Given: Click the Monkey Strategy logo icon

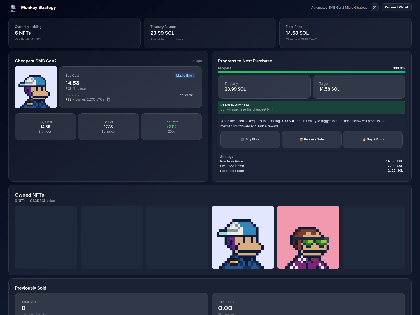Looking at the screenshot, I should [12, 7].
